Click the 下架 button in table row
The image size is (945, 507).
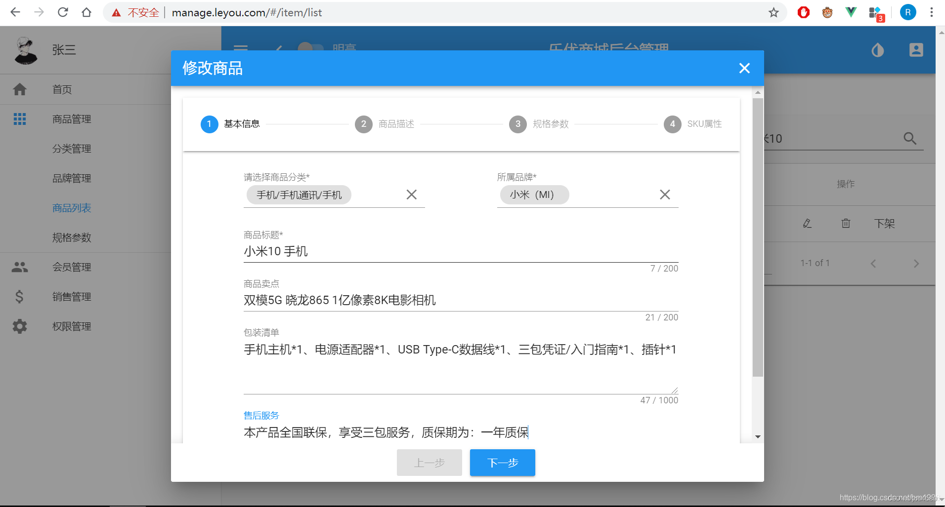[x=885, y=224]
